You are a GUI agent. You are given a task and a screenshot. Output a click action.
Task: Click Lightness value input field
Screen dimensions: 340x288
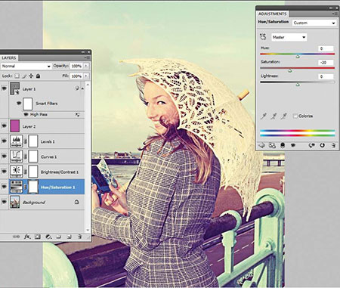pyautogui.click(x=326, y=76)
